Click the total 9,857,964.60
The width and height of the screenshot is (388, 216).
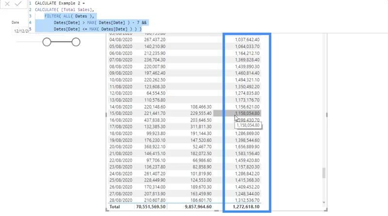198,207
